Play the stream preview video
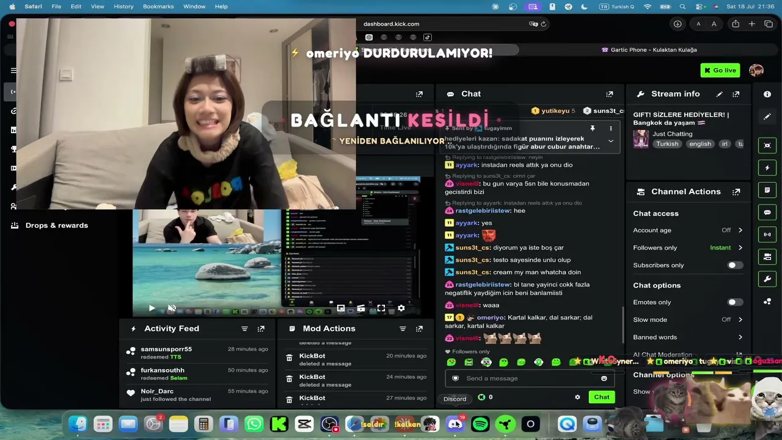 [x=152, y=308]
